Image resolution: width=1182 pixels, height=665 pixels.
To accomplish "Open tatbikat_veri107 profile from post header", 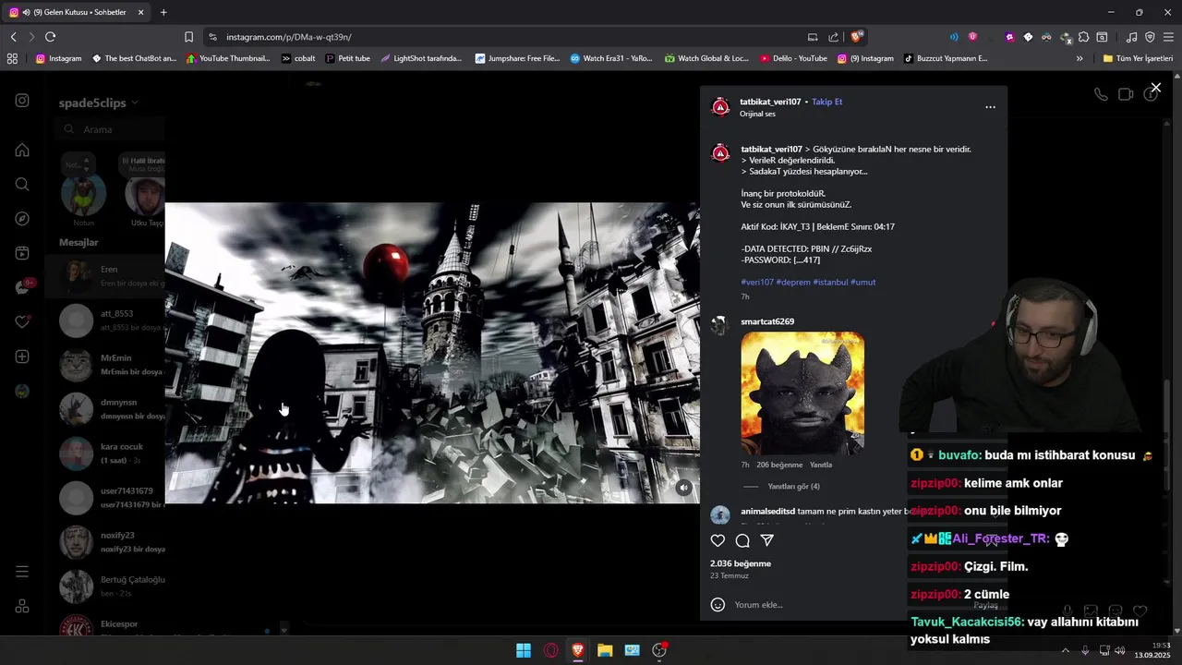I will pos(770,102).
